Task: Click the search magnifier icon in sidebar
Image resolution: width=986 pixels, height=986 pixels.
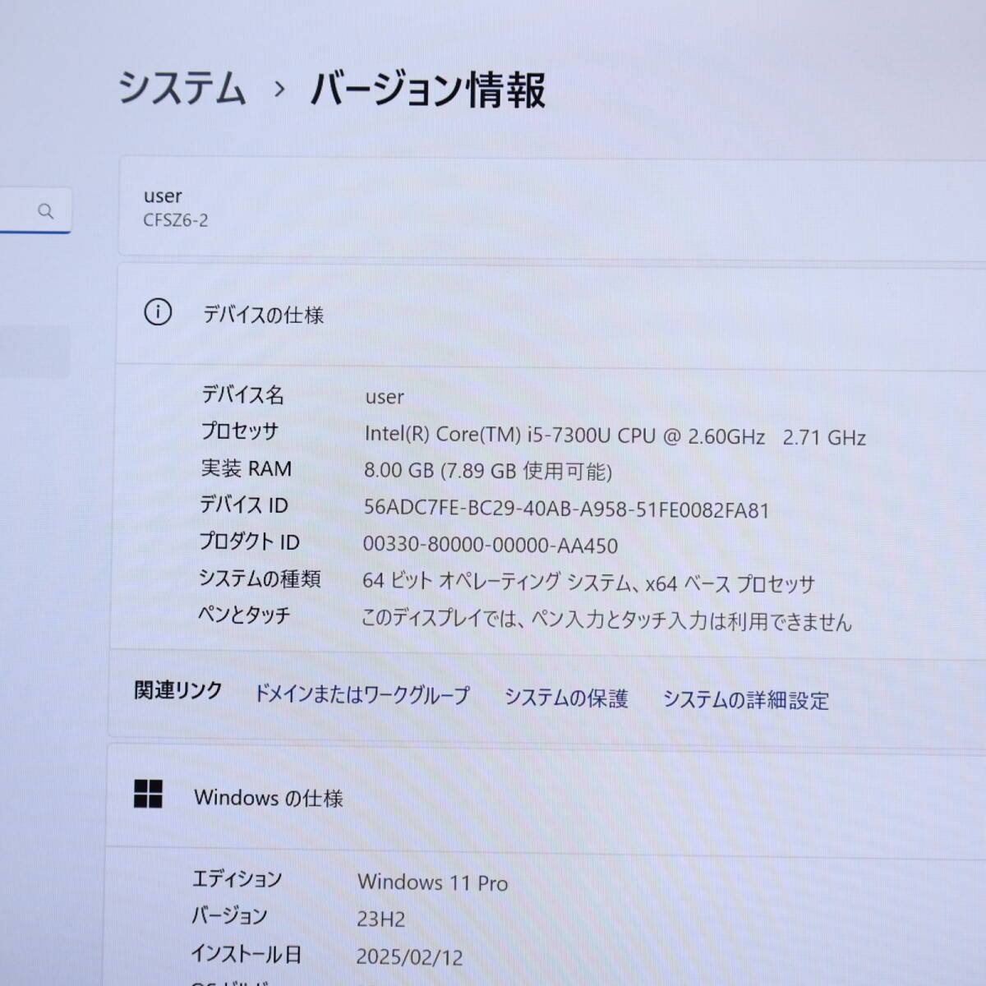Action: tap(46, 211)
